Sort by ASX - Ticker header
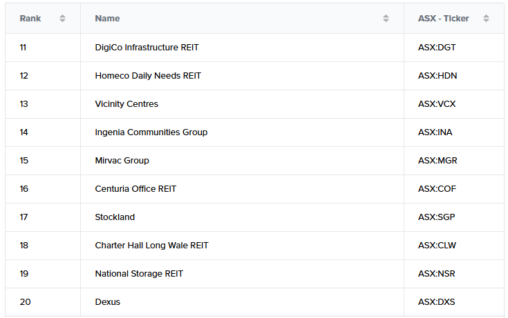508x318 pixels. 443,19
